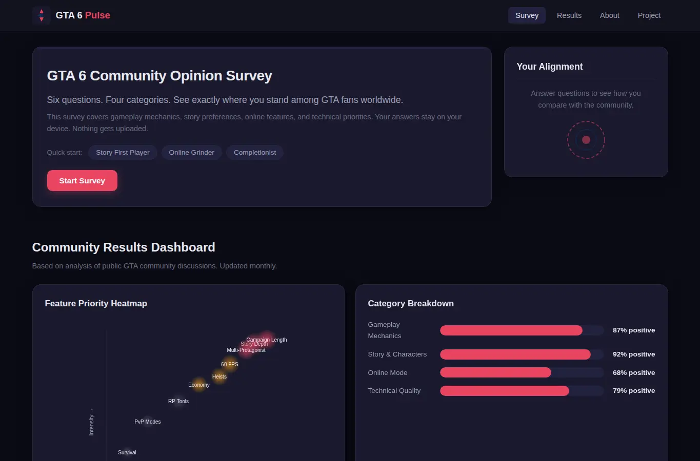Screen dimensions: 700x461
Task: Click the 'Category Breakdown' heading
Action: (x=411, y=303)
